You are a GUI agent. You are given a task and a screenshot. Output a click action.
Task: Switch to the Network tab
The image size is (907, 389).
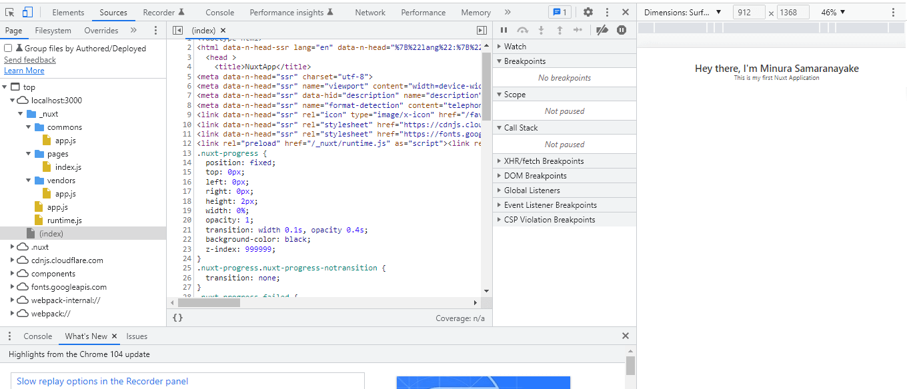[370, 12]
